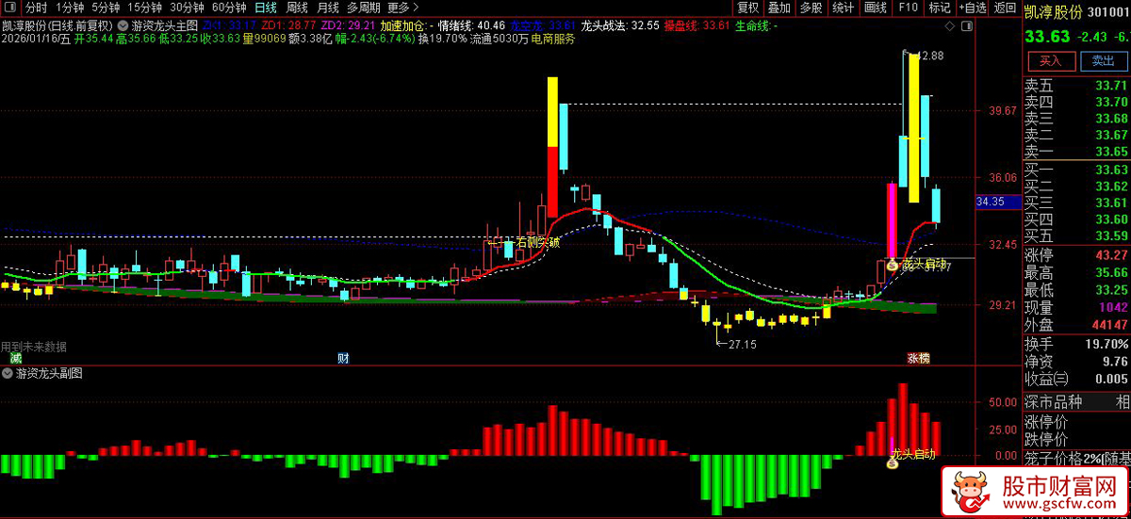Click the 卖五 ask row 33.71
Image resolution: width=1131 pixels, height=519 pixels.
(x=1077, y=86)
